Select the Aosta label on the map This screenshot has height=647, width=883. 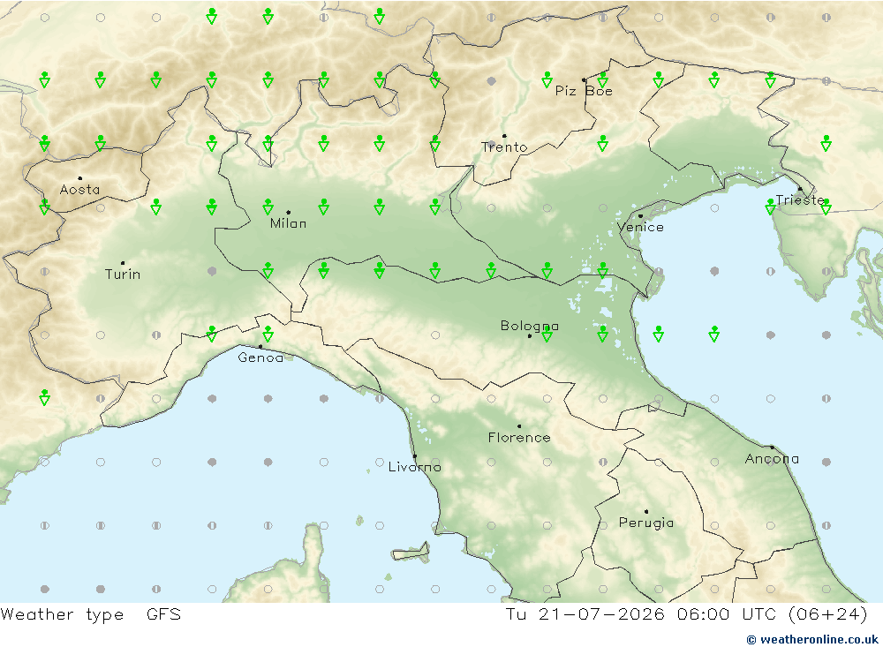tap(80, 190)
